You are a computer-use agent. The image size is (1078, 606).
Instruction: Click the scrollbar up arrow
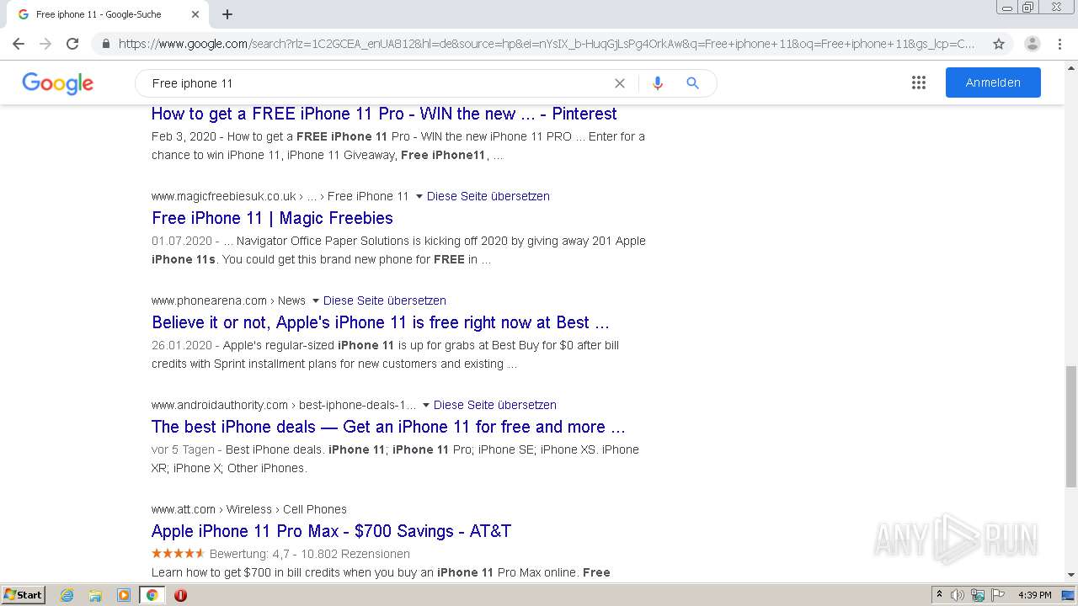(1071, 66)
